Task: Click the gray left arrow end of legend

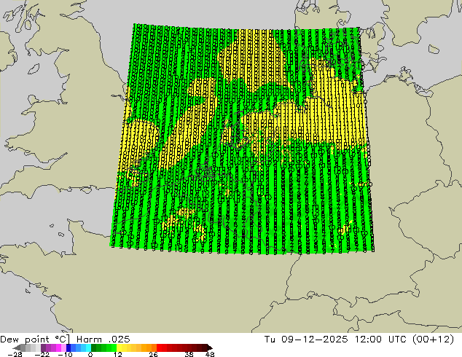Action: tap(17, 348)
